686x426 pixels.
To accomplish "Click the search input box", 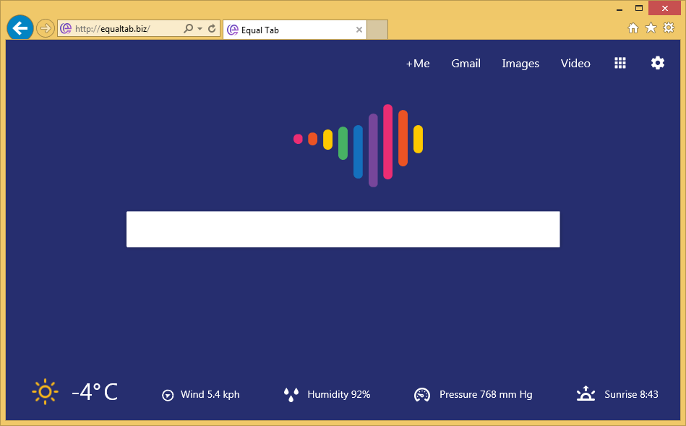I will (343, 229).
